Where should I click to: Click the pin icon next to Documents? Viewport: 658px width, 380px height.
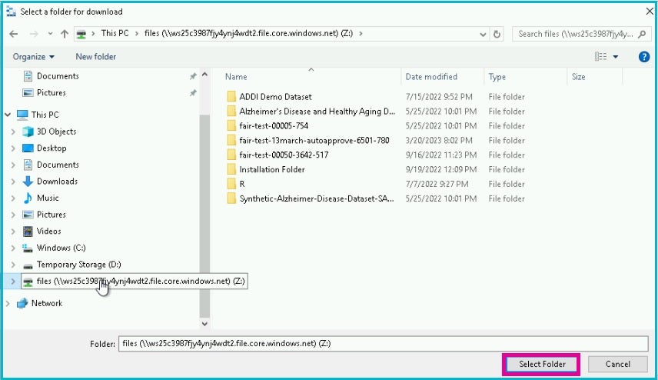point(193,76)
